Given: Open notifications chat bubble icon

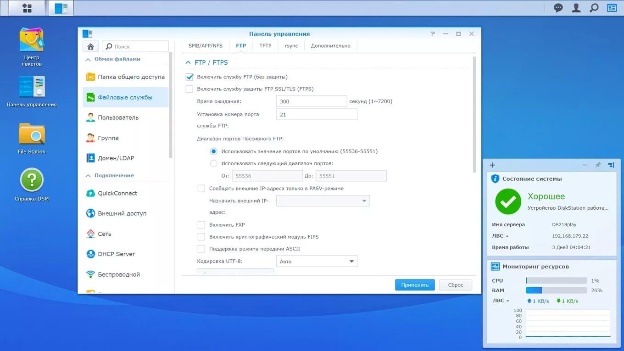Looking at the screenshot, I should pos(558,8).
